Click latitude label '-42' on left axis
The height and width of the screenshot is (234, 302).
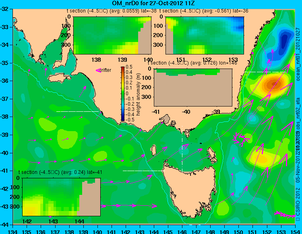point(4,189)
